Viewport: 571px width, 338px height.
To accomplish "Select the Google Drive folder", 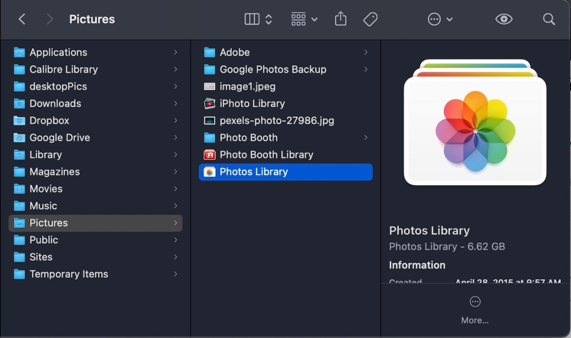I will click(60, 138).
